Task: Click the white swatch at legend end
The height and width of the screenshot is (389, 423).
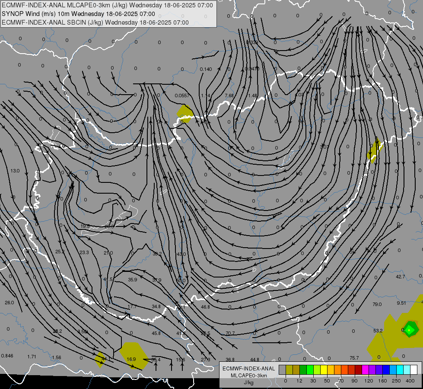Action: click(413, 370)
